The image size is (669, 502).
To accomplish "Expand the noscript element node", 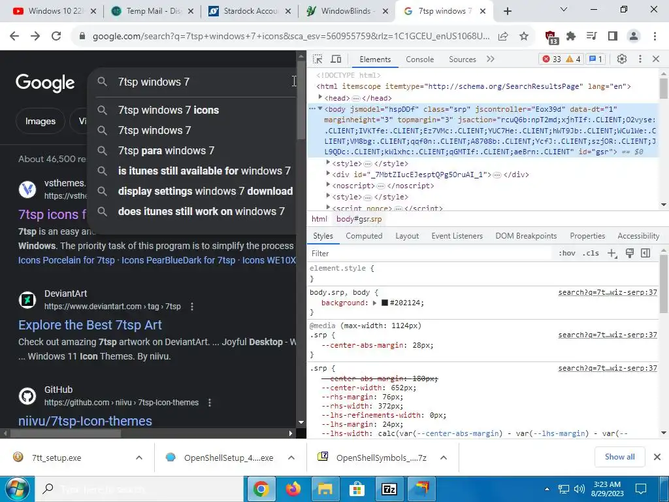I will click(328, 184).
